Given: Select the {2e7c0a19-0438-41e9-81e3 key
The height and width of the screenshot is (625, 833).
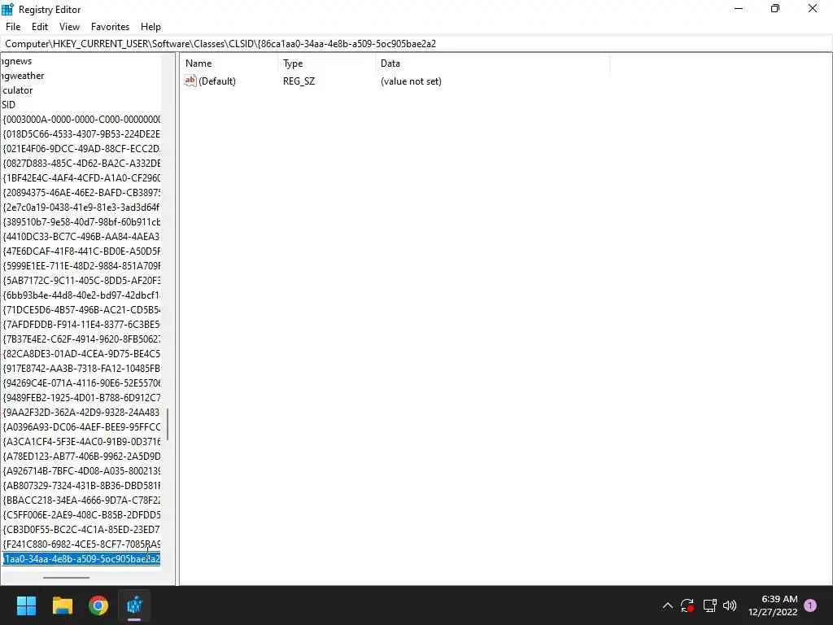Looking at the screenshot, I should click(81, 208).
